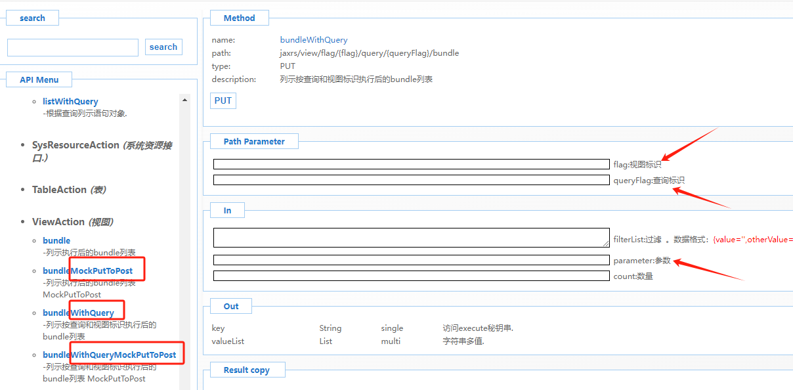
Task: Click the 'List' type of valueList row
Action: click(326, 341)
